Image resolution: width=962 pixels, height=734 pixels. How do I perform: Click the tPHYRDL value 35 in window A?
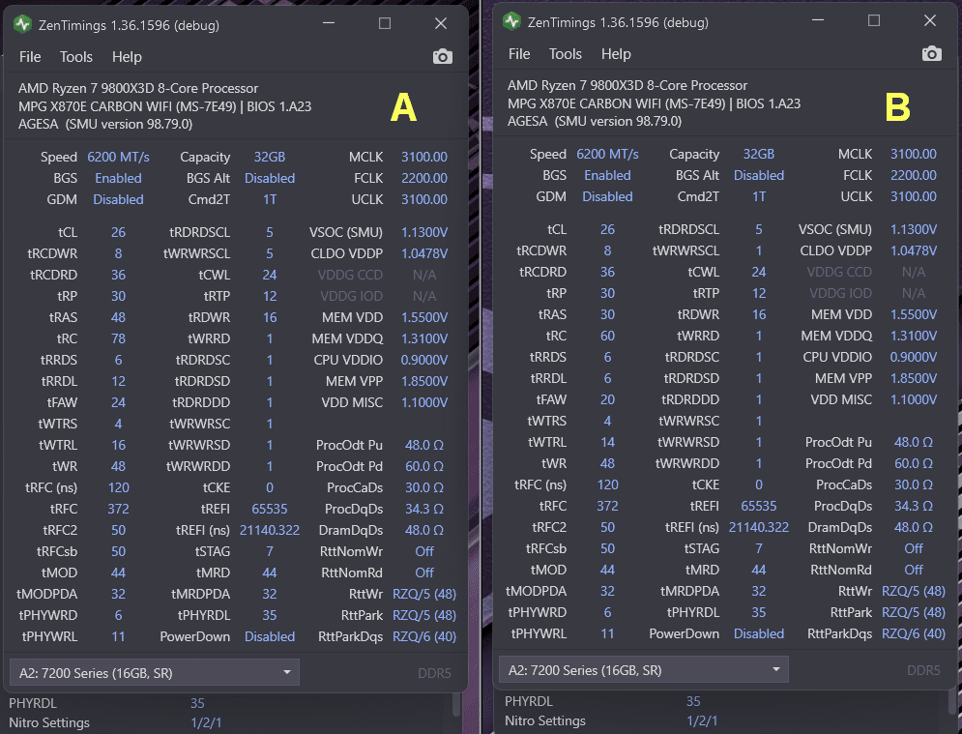[270, 615]
